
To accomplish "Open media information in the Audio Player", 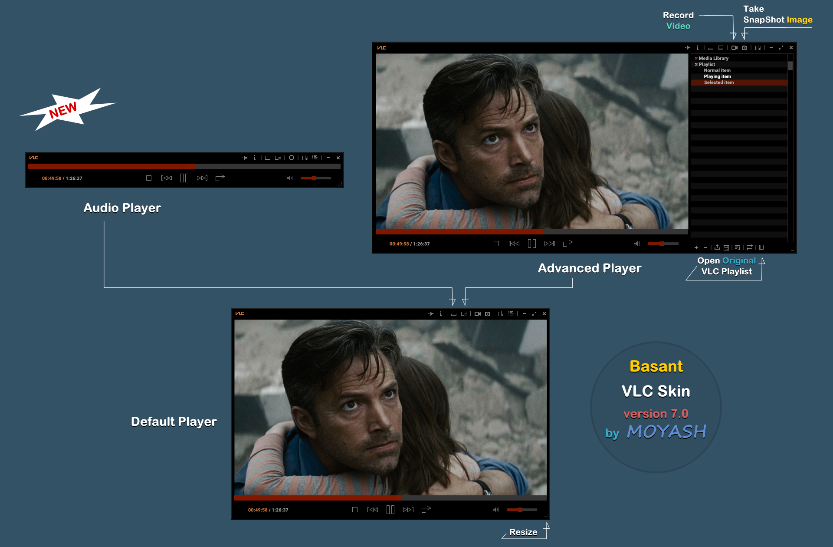I will tap(255, 158).
